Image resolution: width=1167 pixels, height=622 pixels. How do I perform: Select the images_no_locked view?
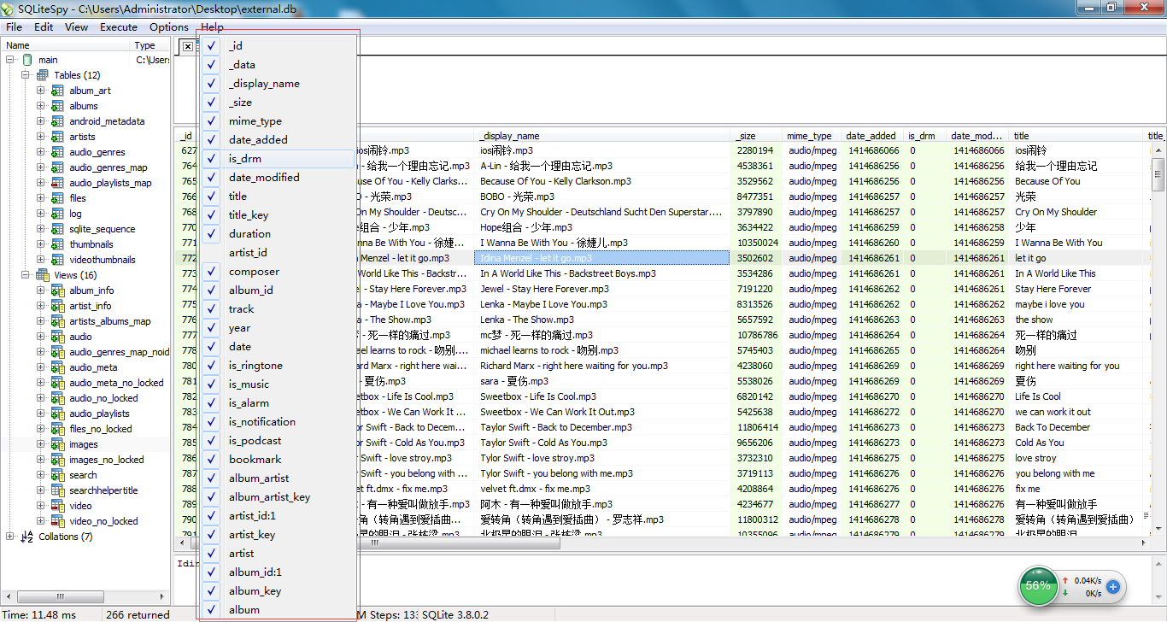point(107,460)
